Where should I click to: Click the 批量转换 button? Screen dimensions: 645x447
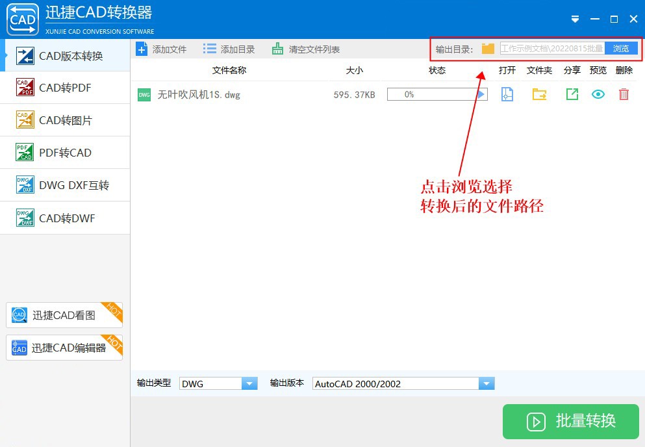570,422
